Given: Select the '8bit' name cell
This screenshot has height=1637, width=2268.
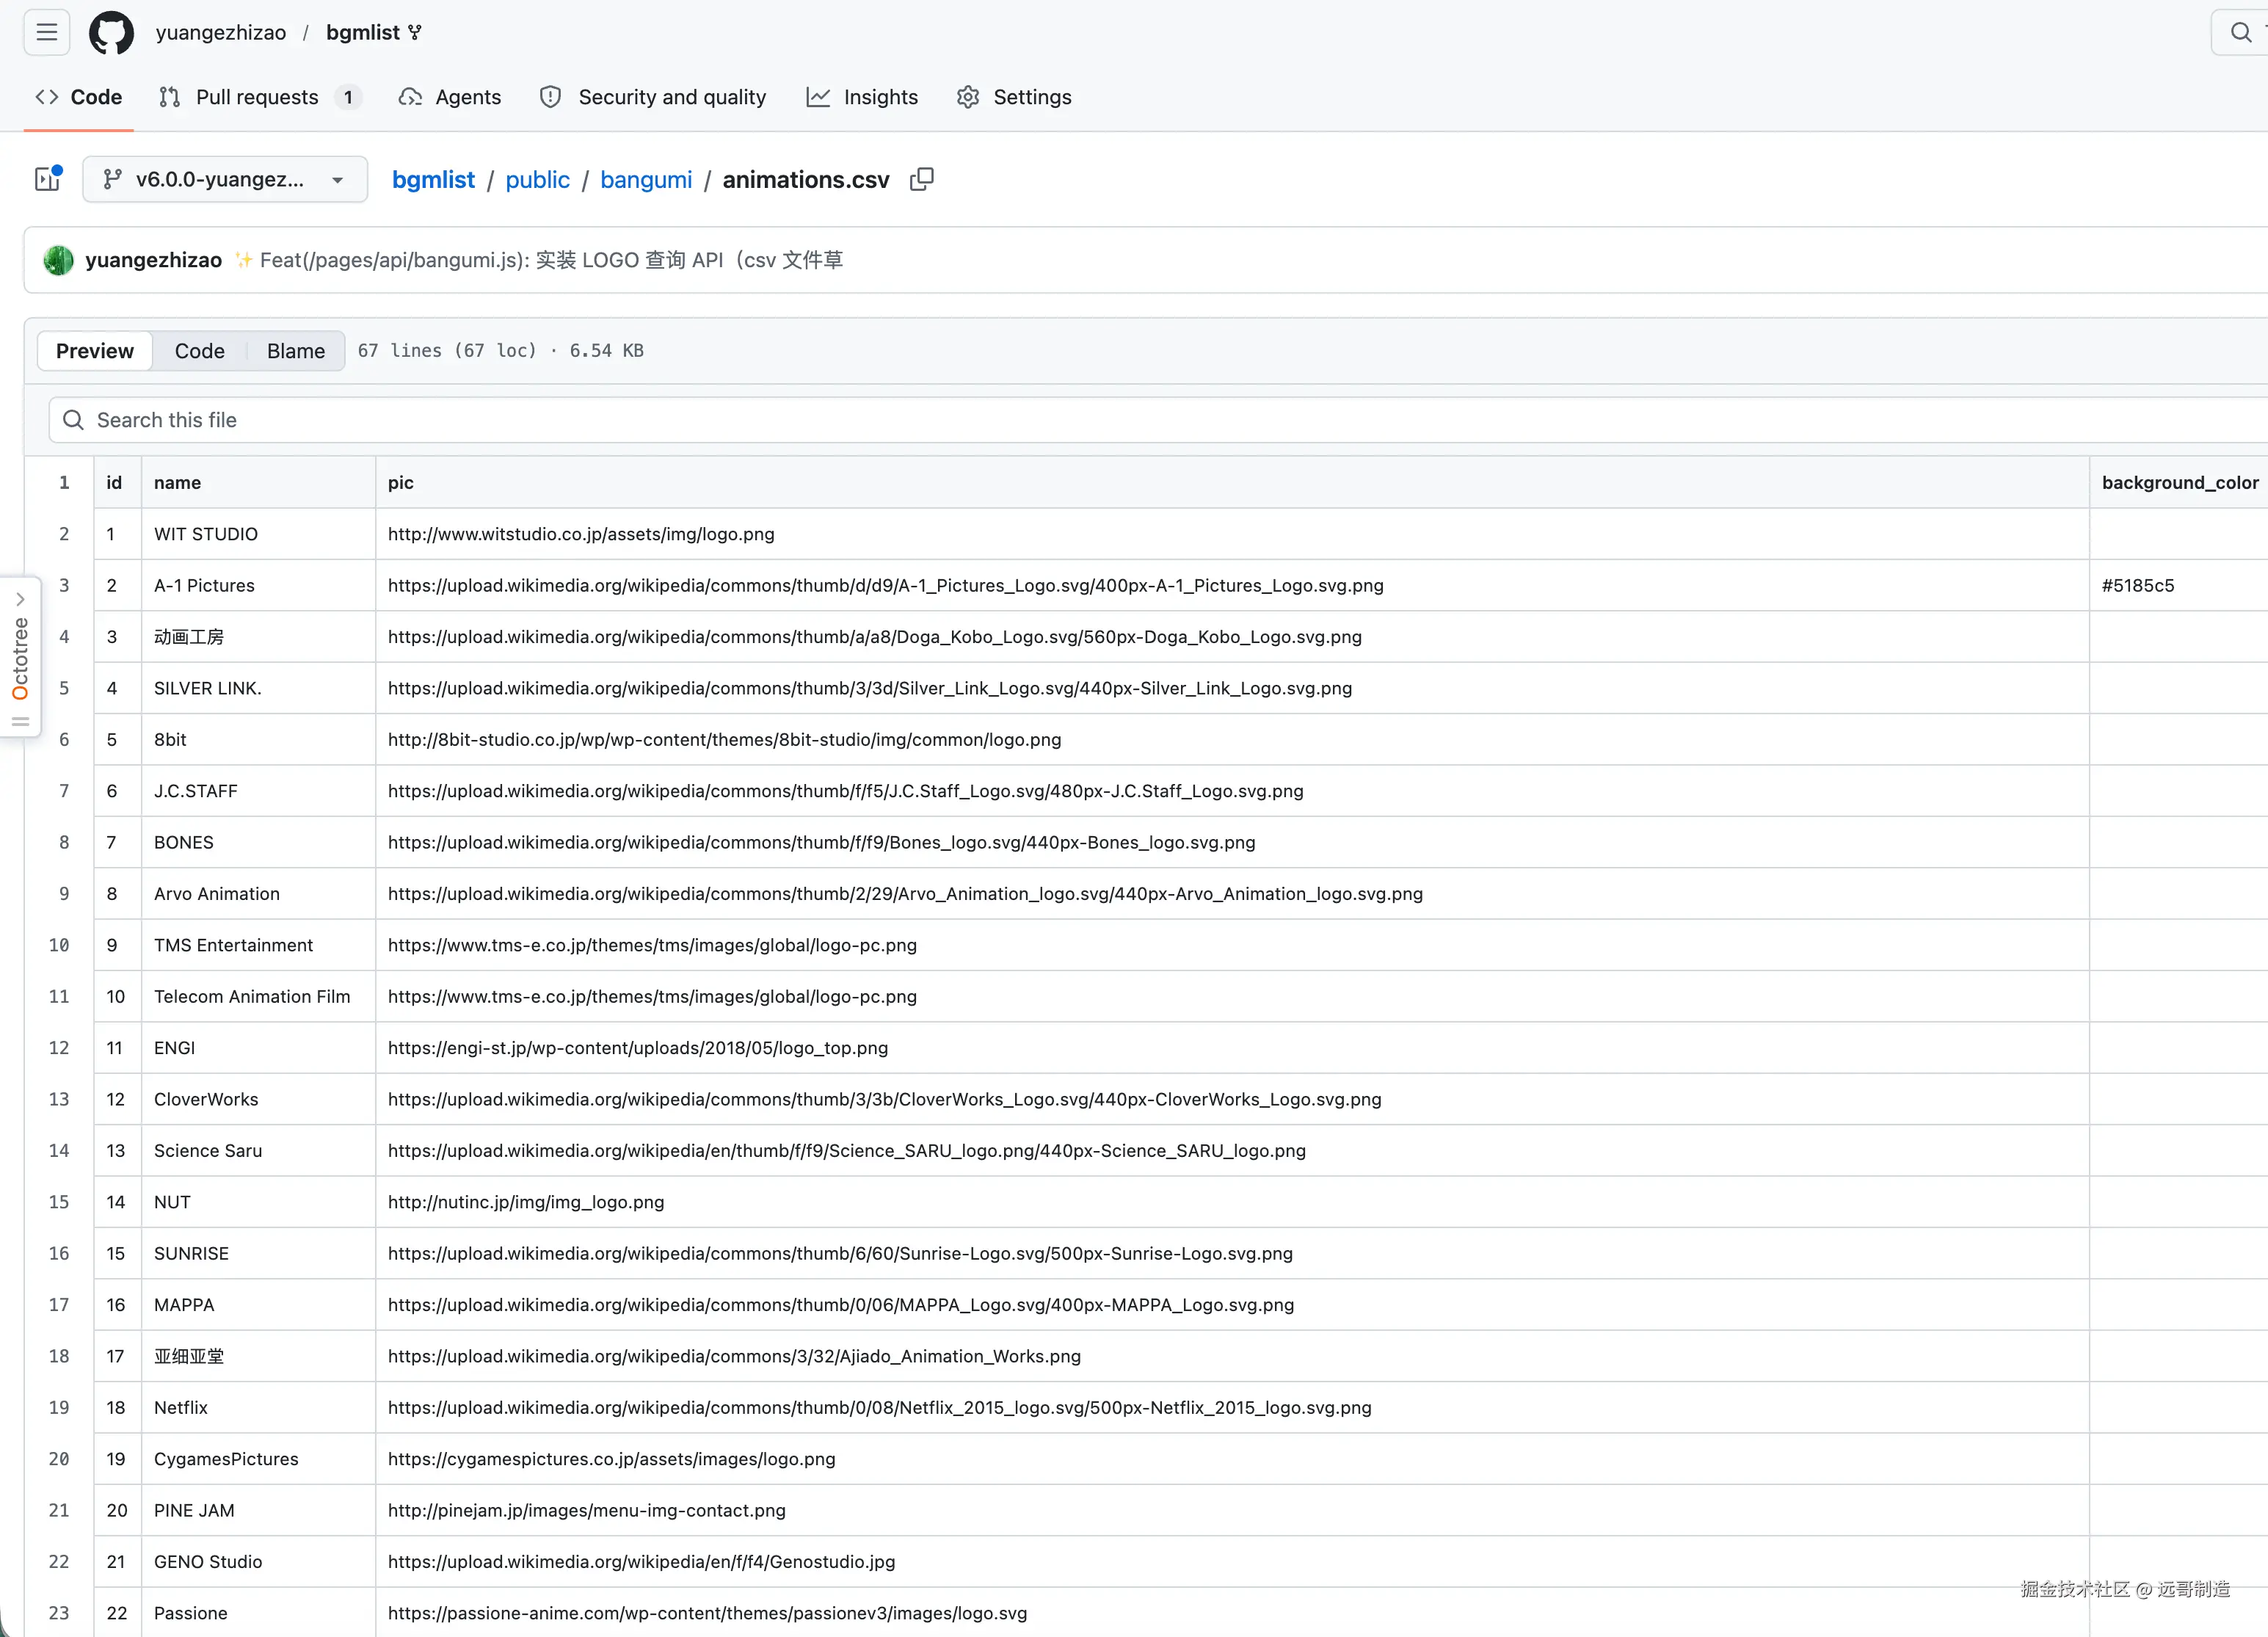Looking at the screenshot, I should tap(258, 739).
